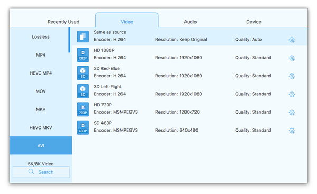The width and height of the screenshot is (317, 194).
Task: Click Encoder: MSMPEGV3 in SD 480P row
Action: tap(116, 130)
